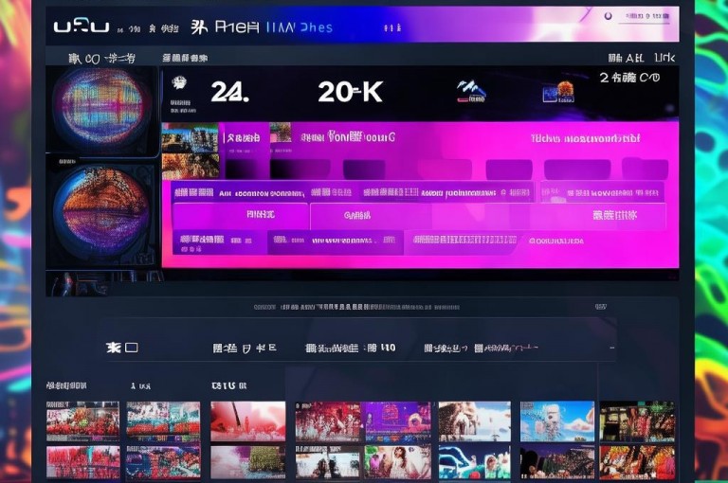Open the blue neon swirl thumbnail

(475, 461)
